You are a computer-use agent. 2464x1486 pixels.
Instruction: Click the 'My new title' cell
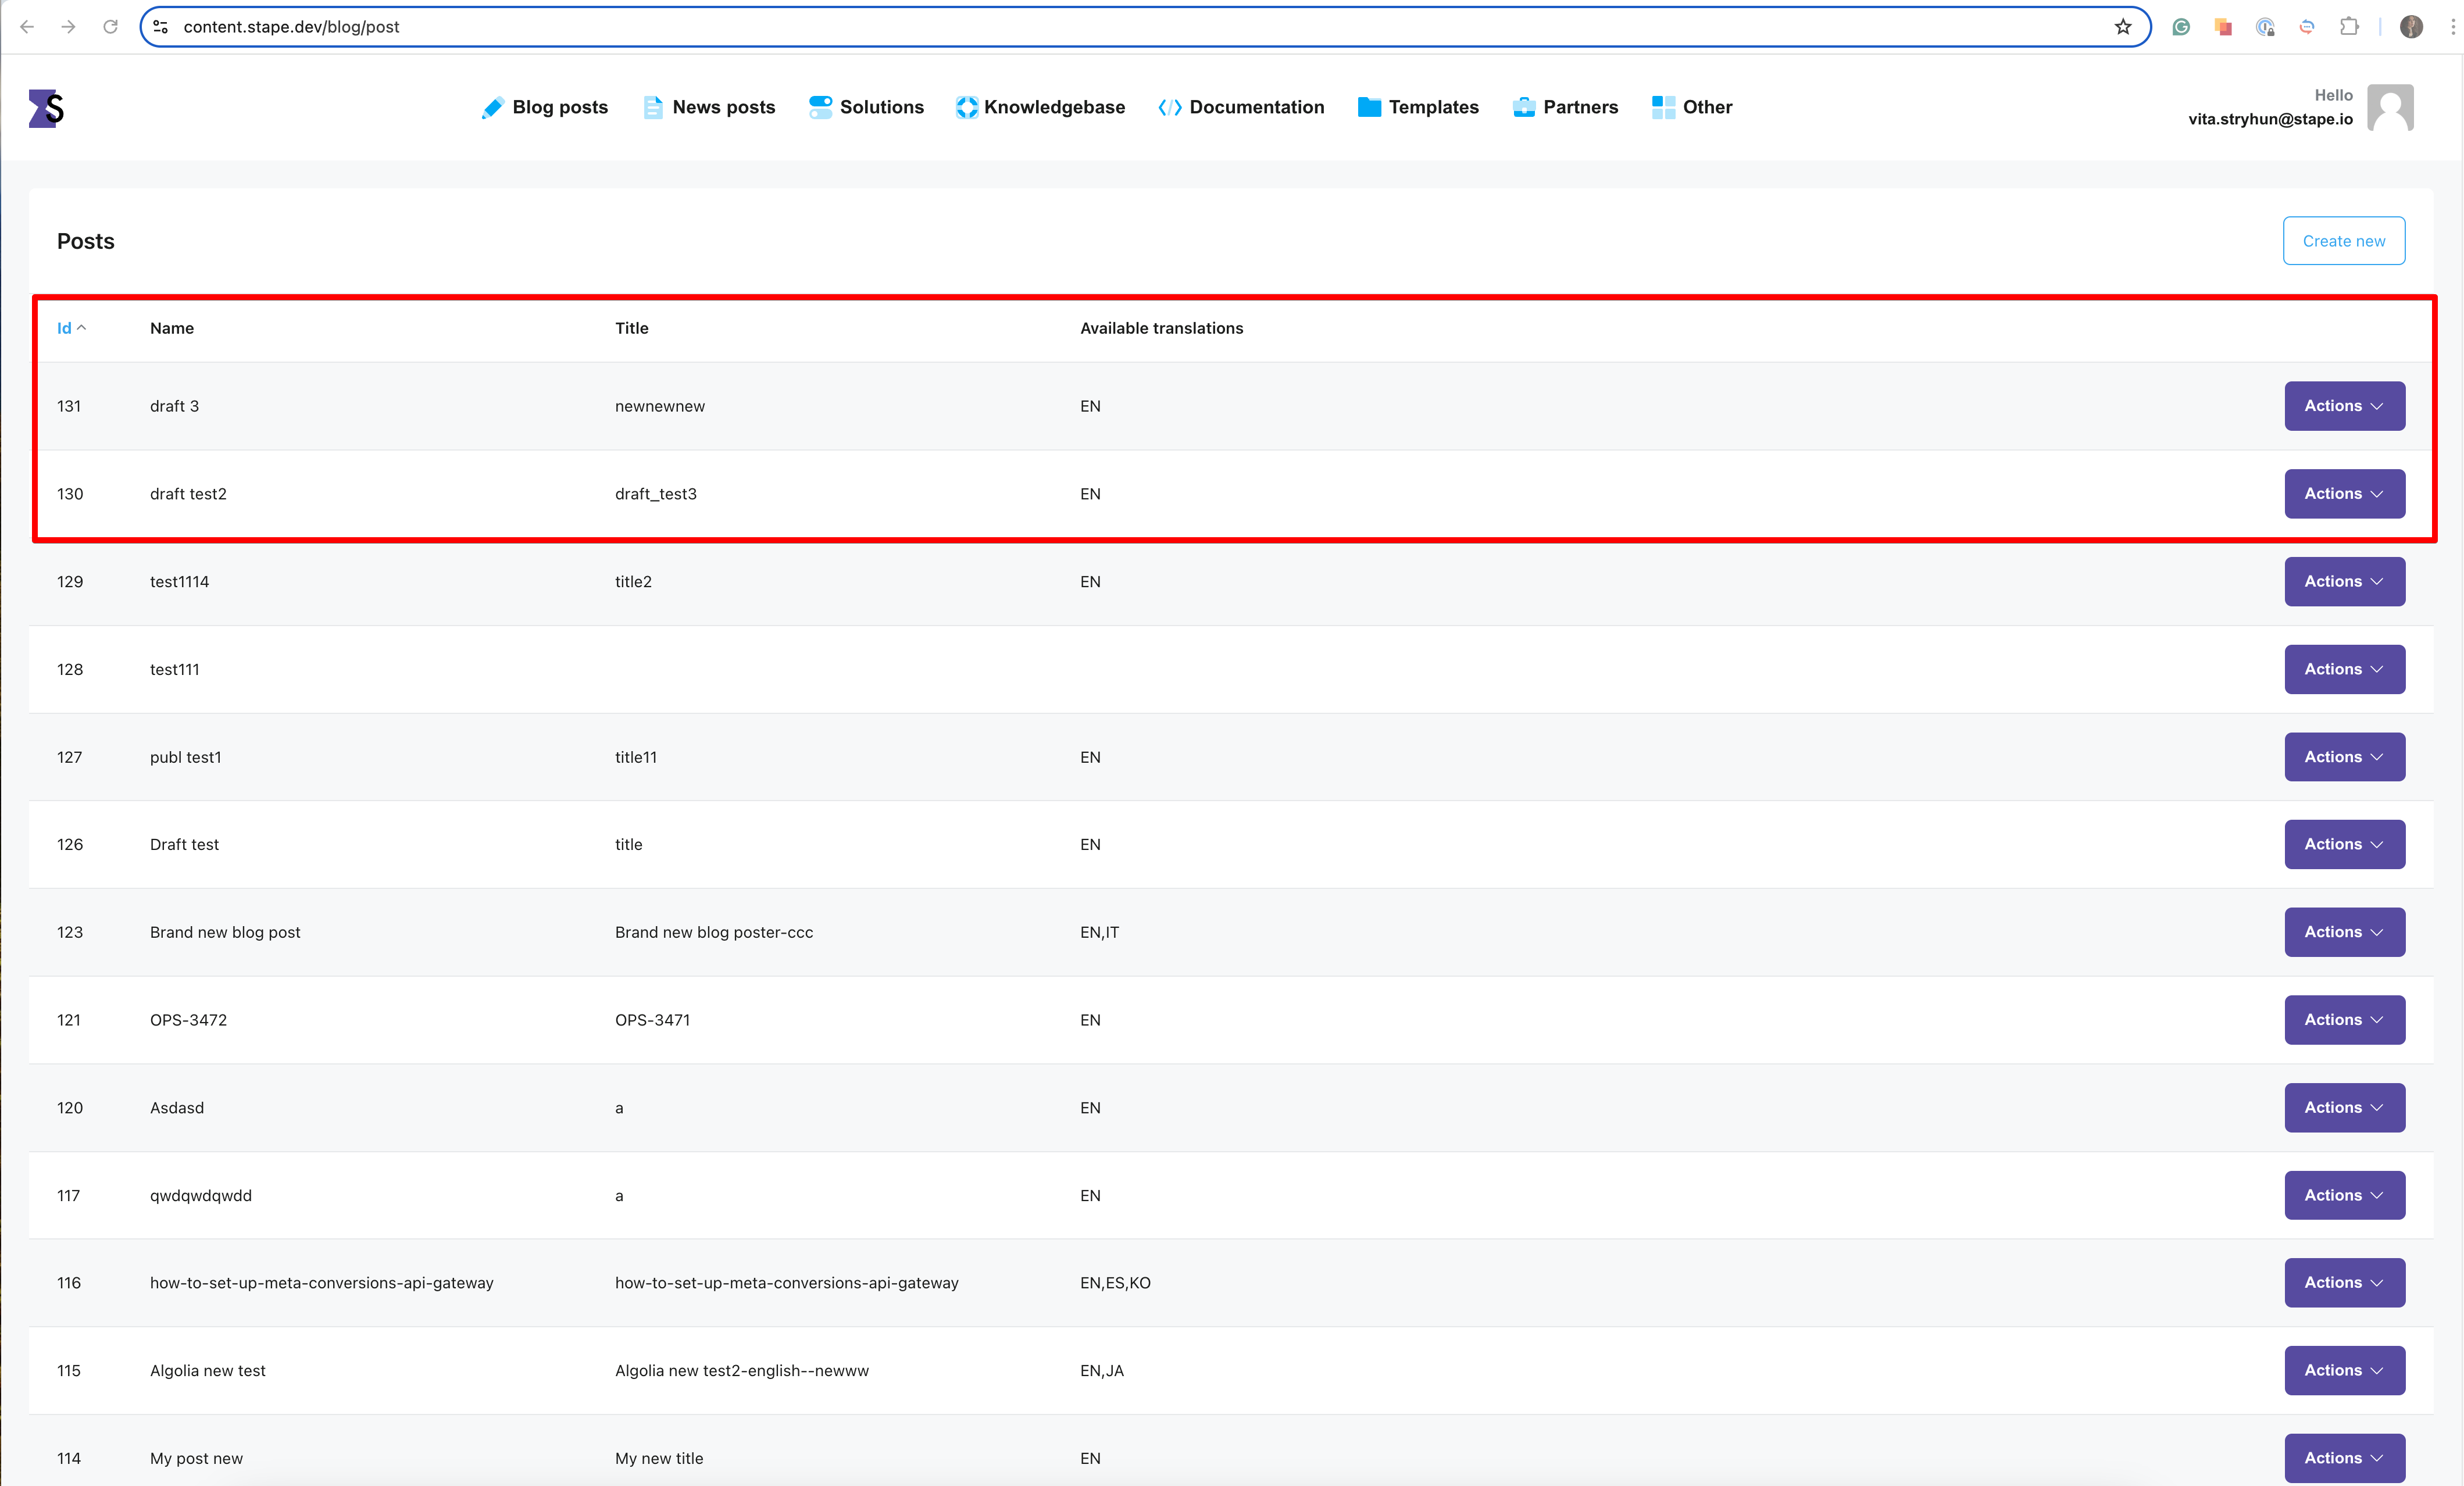tap(659, 1459)
